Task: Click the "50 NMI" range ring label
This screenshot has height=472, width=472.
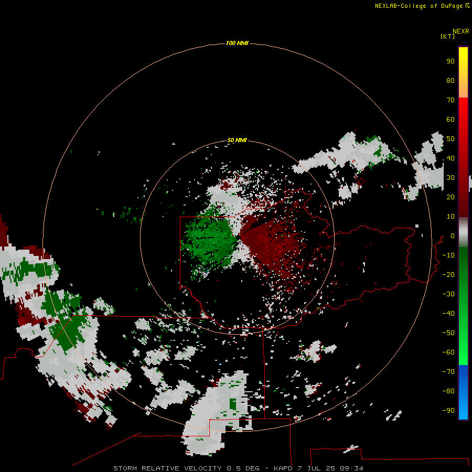Action: tap(237, 140)
